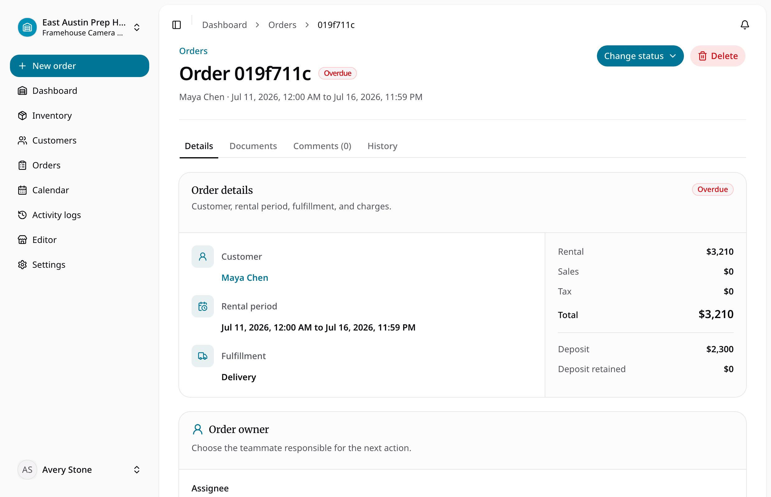The image size is (771, 497).
Task: Open the History tab
Action: [x=382, y=146]
